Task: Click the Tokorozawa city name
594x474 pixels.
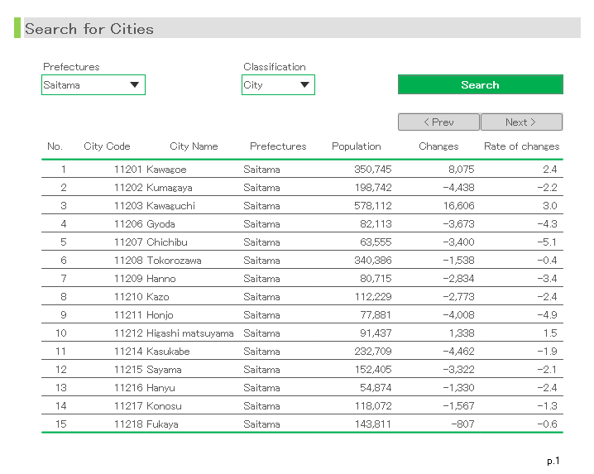Action: (174, 261)
